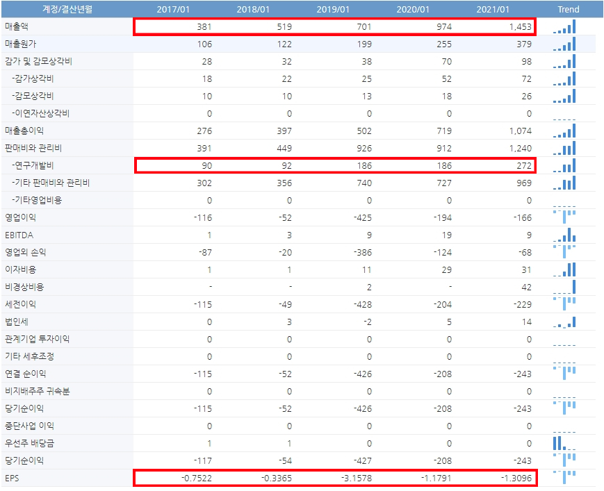Screen dimensions: 604x491
Task: Click the -기타 판매비와 관리비 row label
Action: [51, 183]
